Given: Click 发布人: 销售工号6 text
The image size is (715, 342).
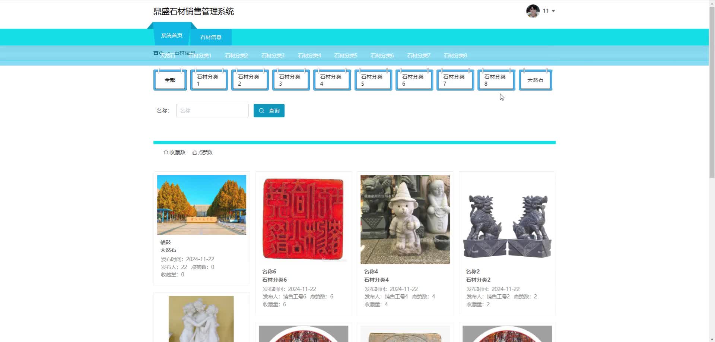Looking at the screenshot, I should (285, 297).
